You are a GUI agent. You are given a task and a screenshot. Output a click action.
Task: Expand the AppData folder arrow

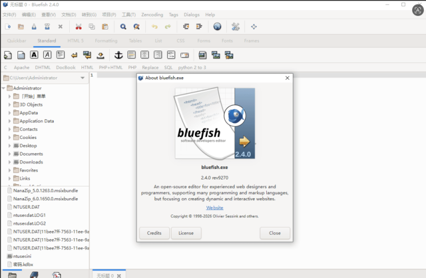[x=10, y=113]
